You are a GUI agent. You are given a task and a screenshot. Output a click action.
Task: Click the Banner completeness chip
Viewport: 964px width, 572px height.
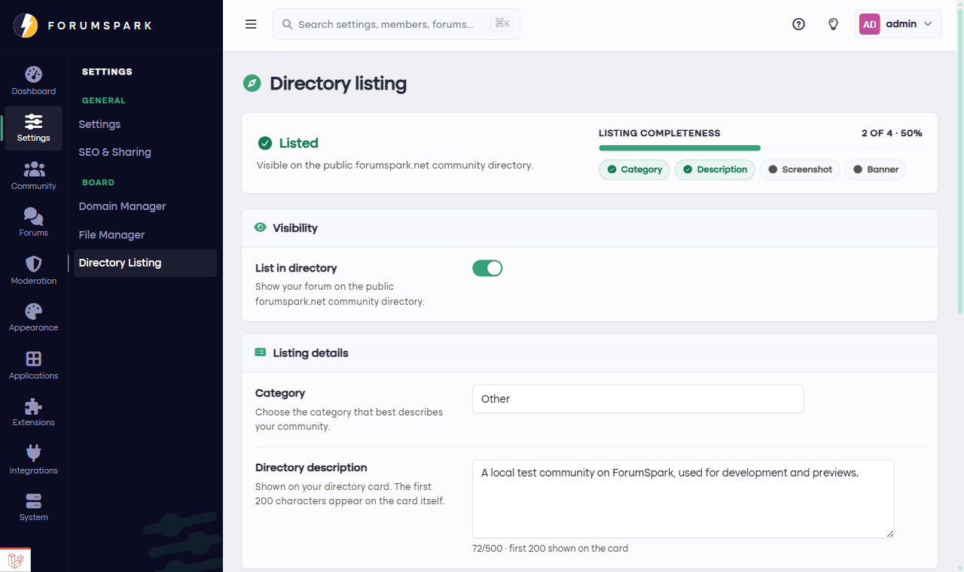pyautogui.click(x=875, y=169)
